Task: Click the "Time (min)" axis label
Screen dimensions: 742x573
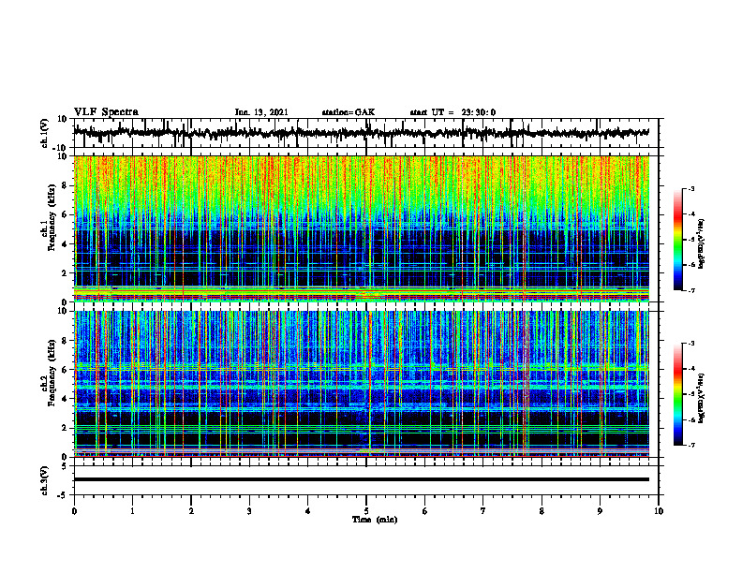Action: pyautogui.click(x=375, y=520)
